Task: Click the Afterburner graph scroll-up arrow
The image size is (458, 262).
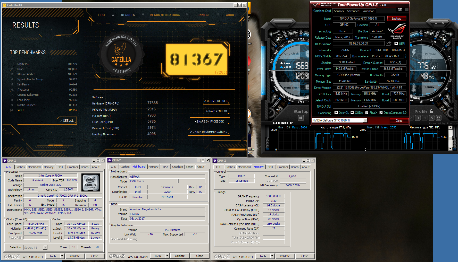Action: (x=450, y=128)
